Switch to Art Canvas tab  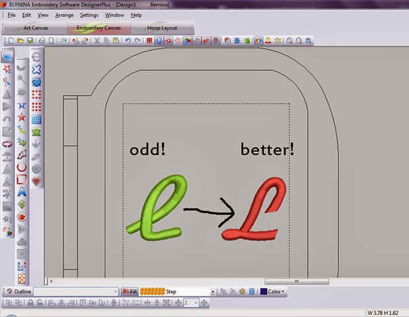[36, 28]
